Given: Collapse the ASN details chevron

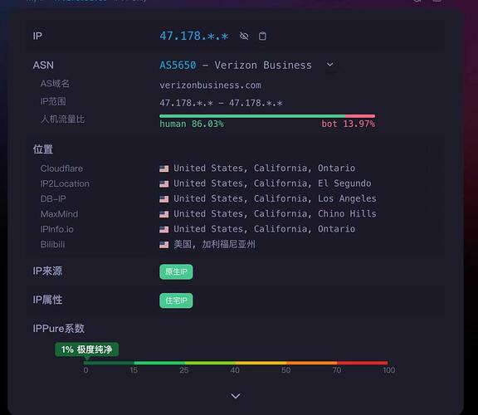Looking at the screenshot, I should tap(329, 65).
